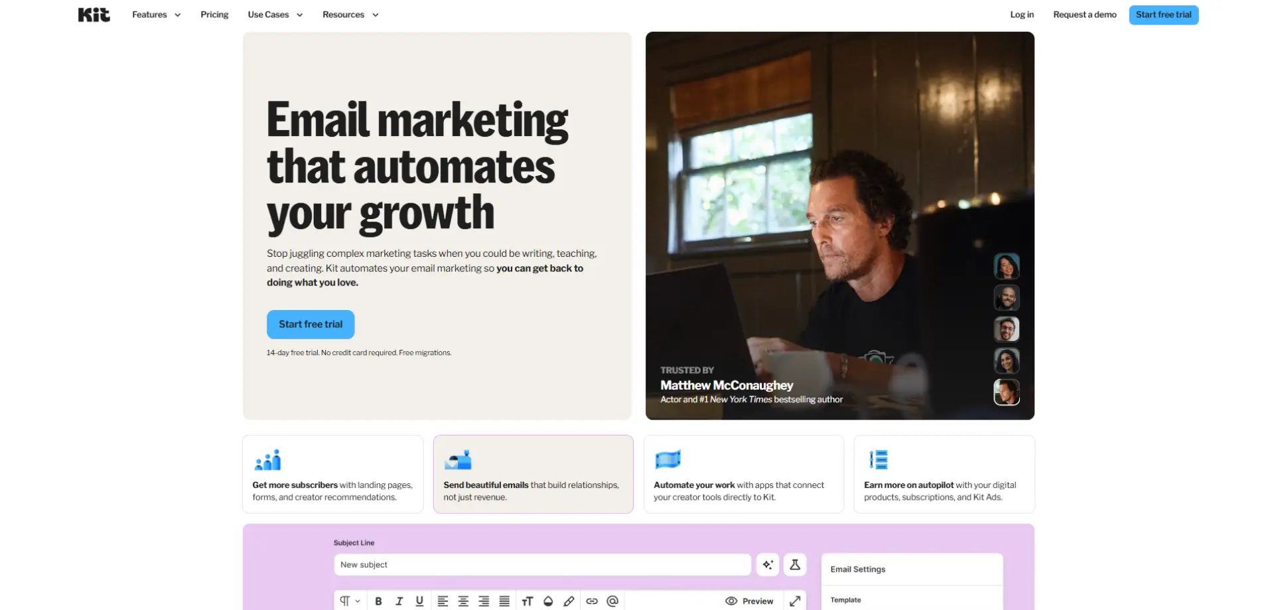Click the Log in link

(1022, 15)
